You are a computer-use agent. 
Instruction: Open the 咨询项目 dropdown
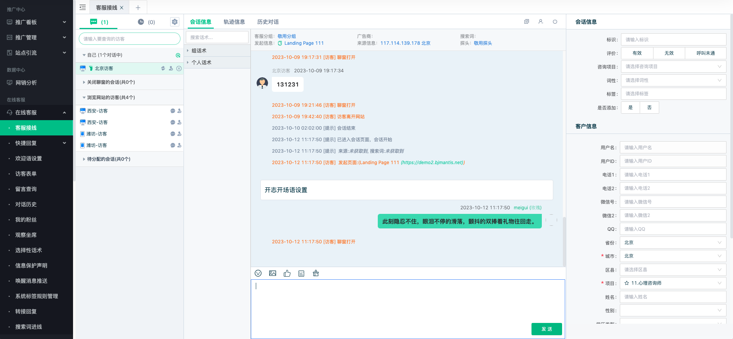pyautogui.click(x=673, y=67)
